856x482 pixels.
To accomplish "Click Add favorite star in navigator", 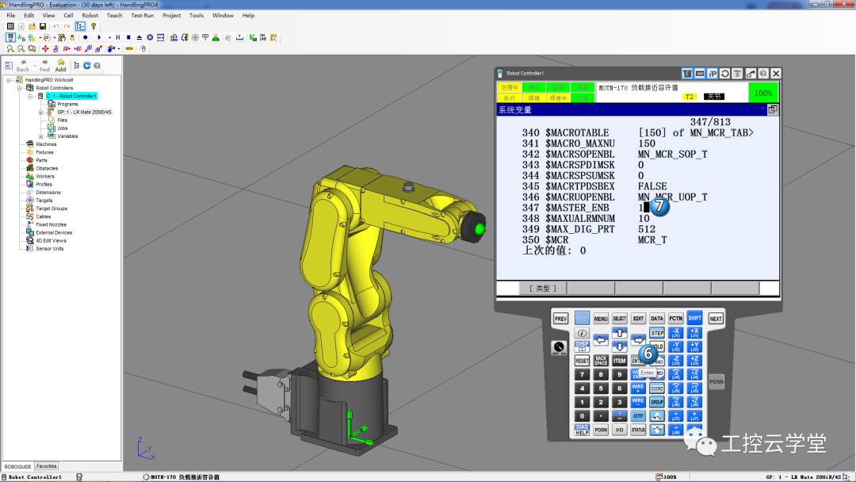I will [60, 66].
